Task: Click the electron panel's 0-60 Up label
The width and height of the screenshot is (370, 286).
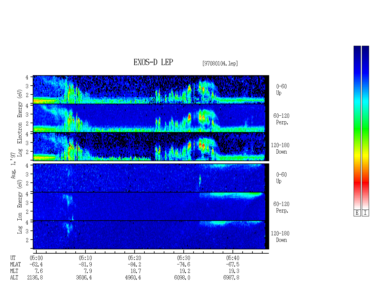Action: coord(281,90)
